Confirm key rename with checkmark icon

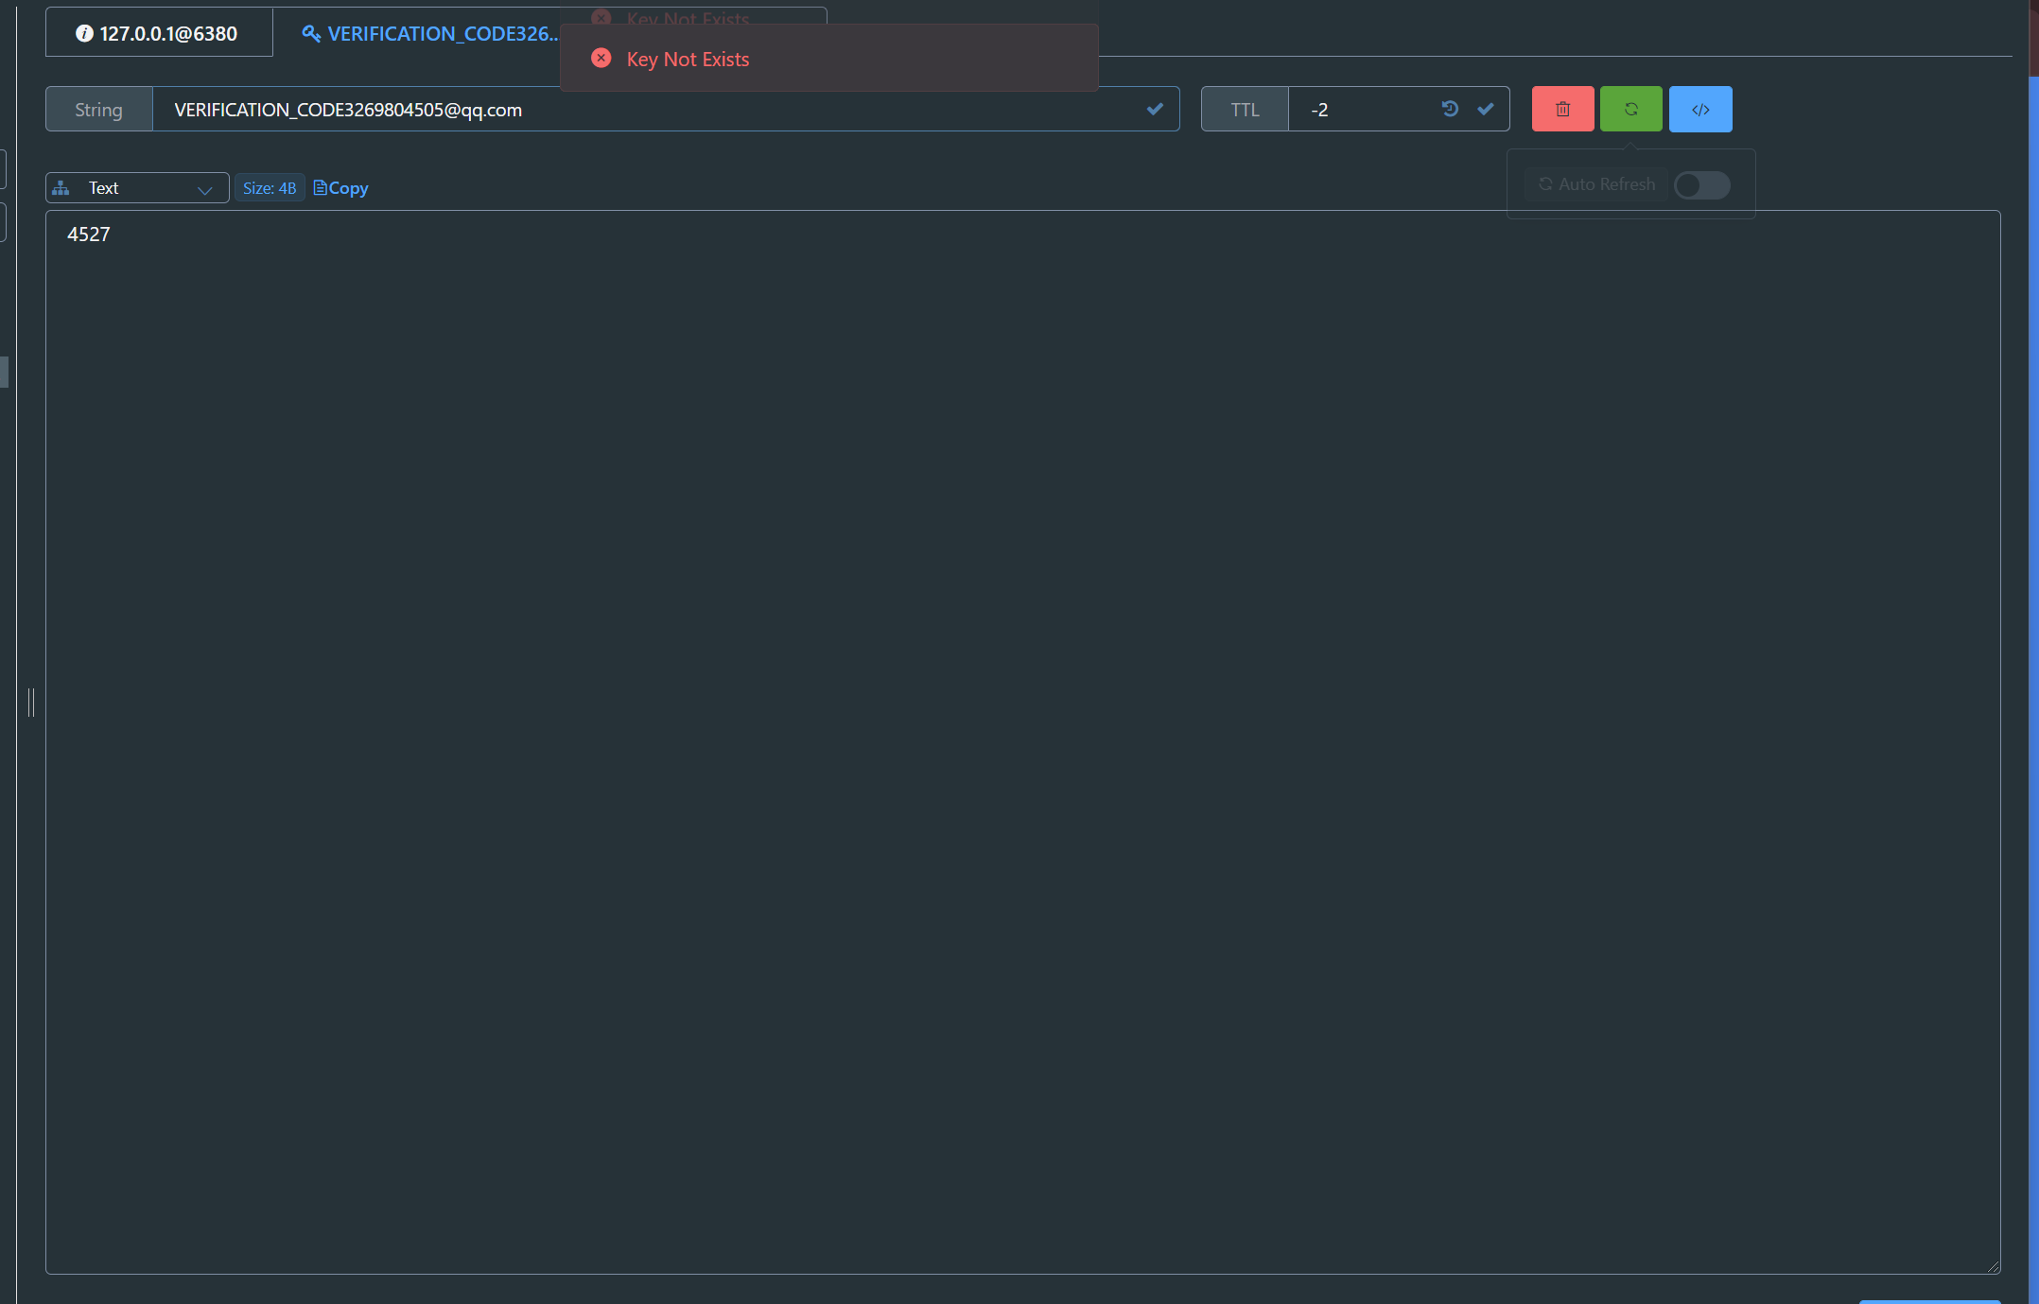click(1155, 109)
